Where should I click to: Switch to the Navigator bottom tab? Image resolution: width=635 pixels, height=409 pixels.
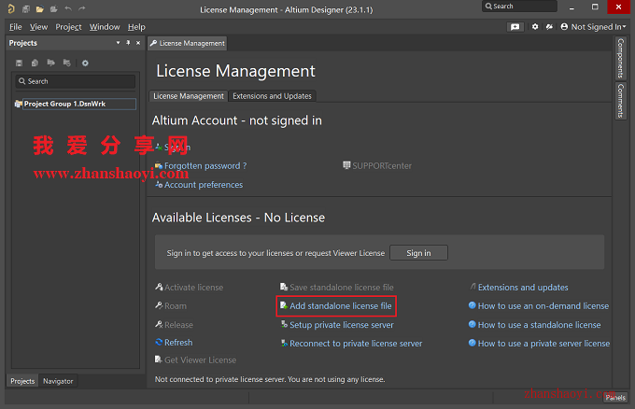(58, 381)
